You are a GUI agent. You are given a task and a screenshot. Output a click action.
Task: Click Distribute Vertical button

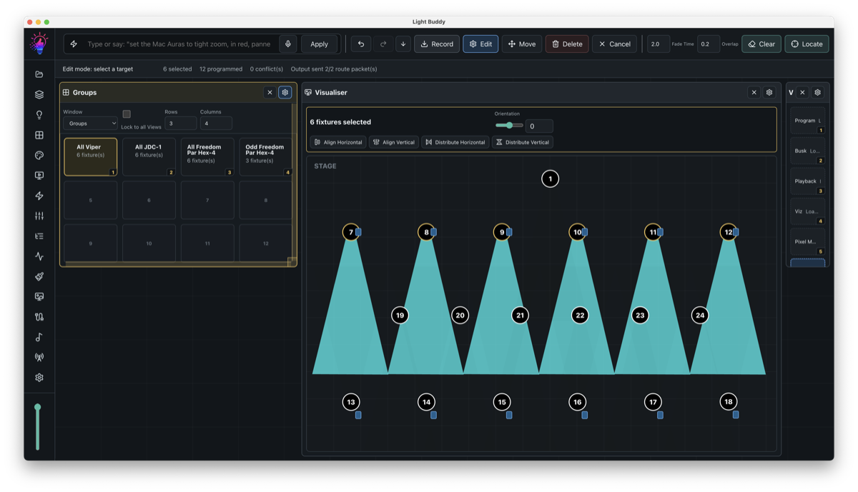523,142
